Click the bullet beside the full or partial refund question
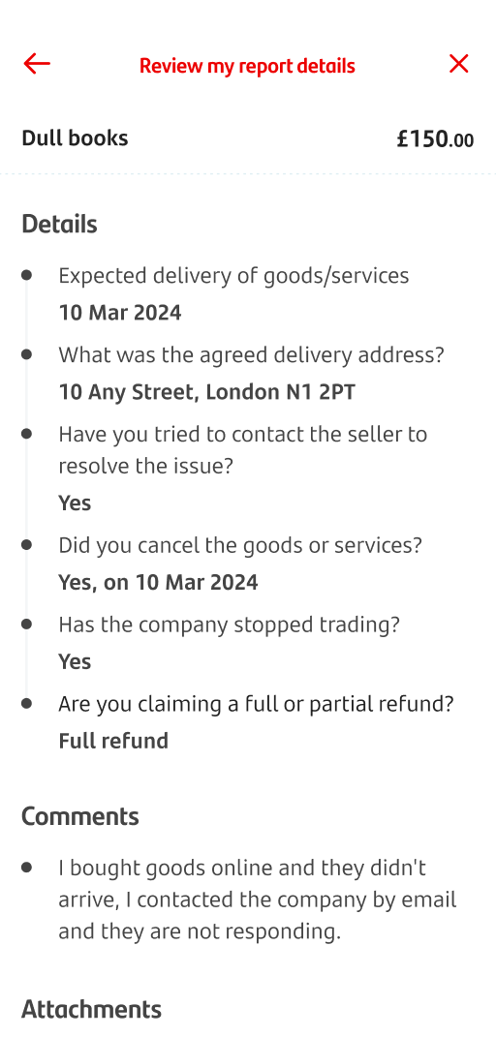Image resolution: width=496 pixels, height=1037 pixels. (26, 704)
